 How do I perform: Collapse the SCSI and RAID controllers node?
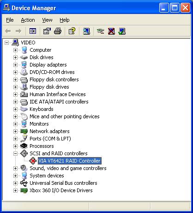coord(15,153)
